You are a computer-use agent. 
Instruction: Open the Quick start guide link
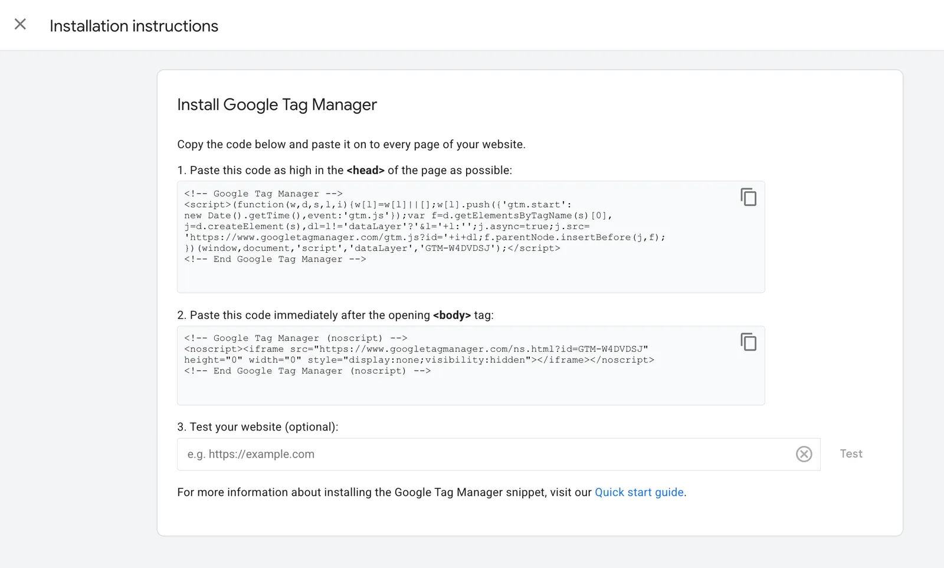tap(639, 492)
